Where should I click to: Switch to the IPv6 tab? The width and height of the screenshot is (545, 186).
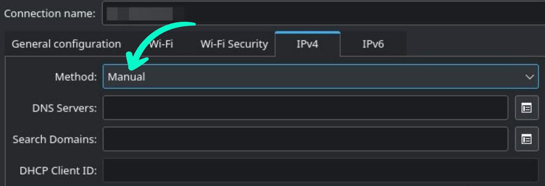point(373,44)
